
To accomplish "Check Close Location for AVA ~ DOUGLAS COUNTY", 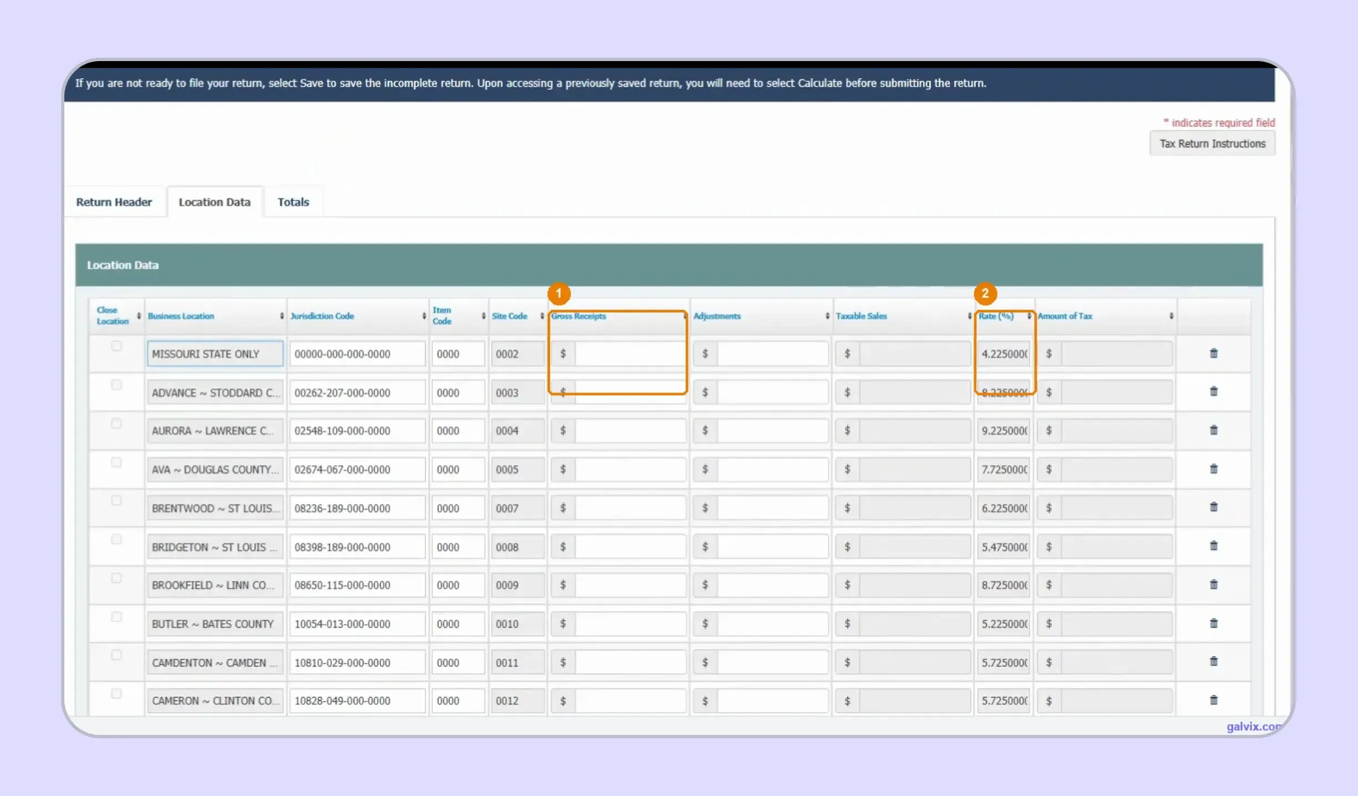I will point(116,462).
